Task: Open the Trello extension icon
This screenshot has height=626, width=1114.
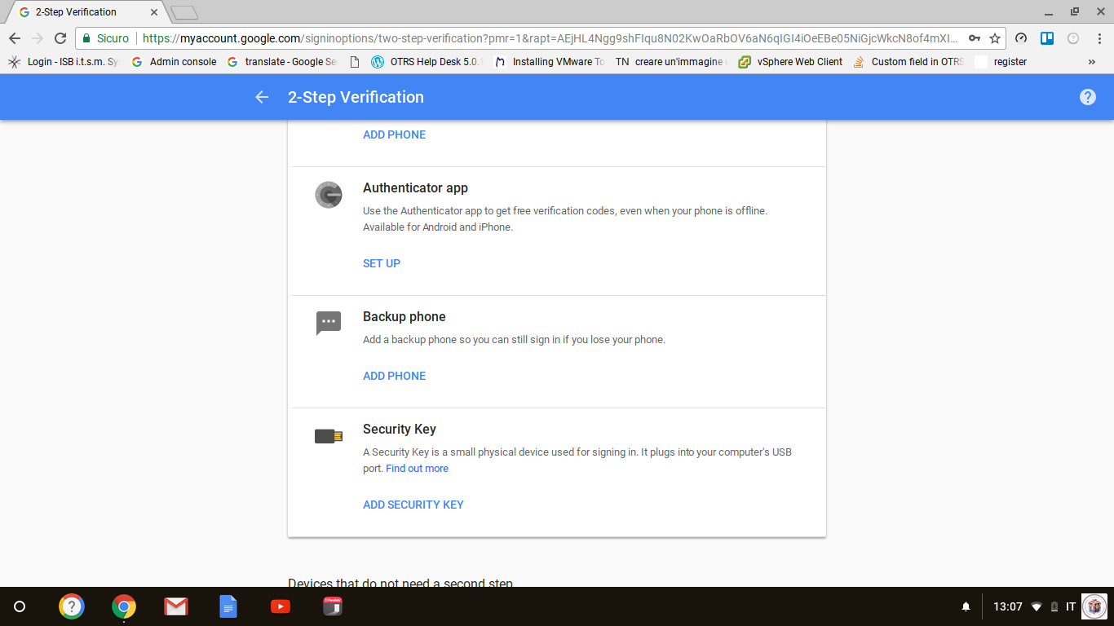Action: tap(1047, 38)
